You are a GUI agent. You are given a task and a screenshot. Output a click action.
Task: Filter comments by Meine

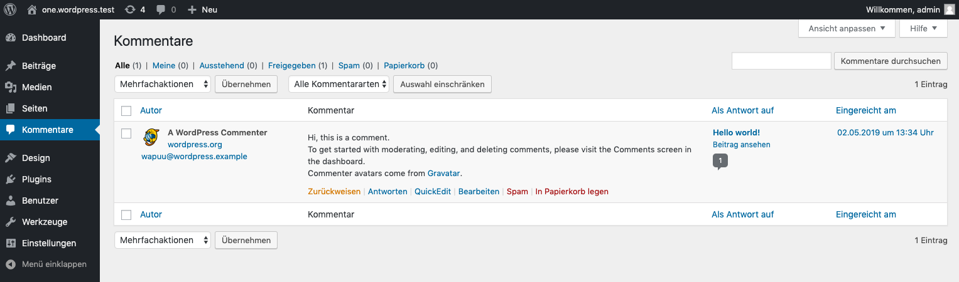click(x=164, y=65)
